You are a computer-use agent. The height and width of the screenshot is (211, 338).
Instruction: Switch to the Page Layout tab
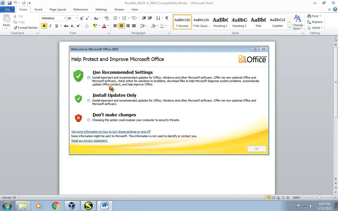[x=58, y=9]
